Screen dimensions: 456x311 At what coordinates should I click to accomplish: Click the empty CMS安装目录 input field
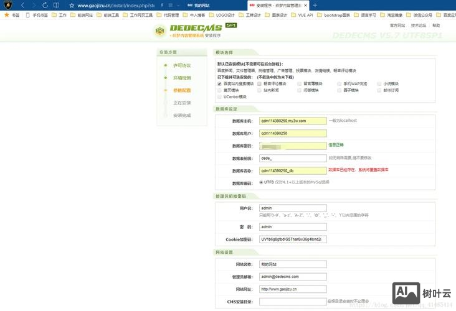click(293, 302)
